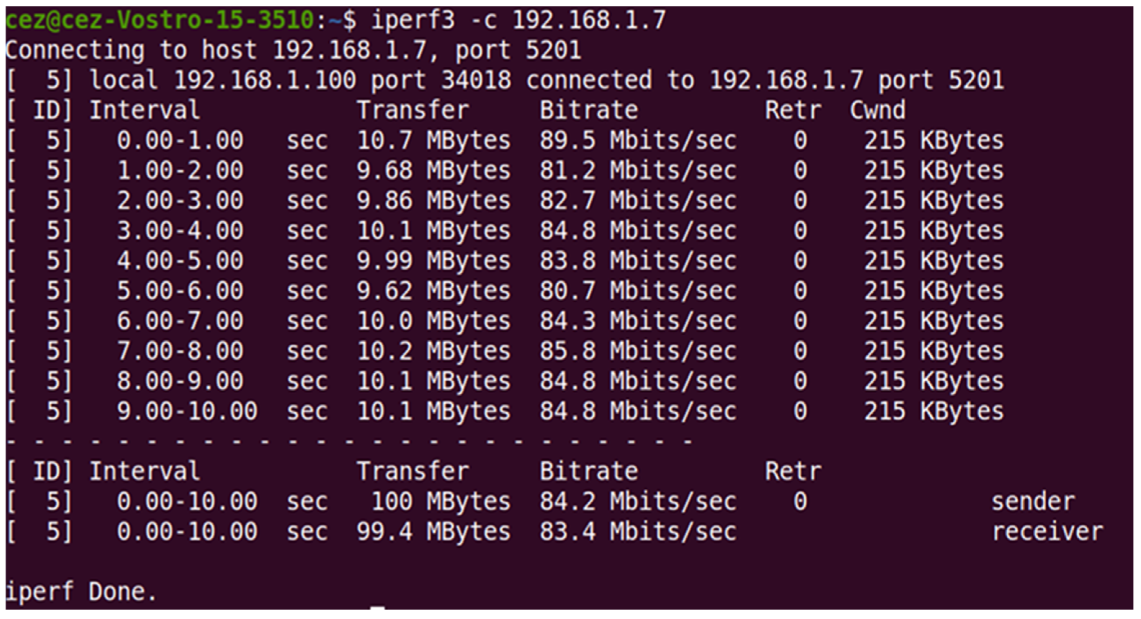
Task: Click the green cez@cez-Vostro-15-3510 prompt
Action: pyautogui.click(x=160, y=21)
